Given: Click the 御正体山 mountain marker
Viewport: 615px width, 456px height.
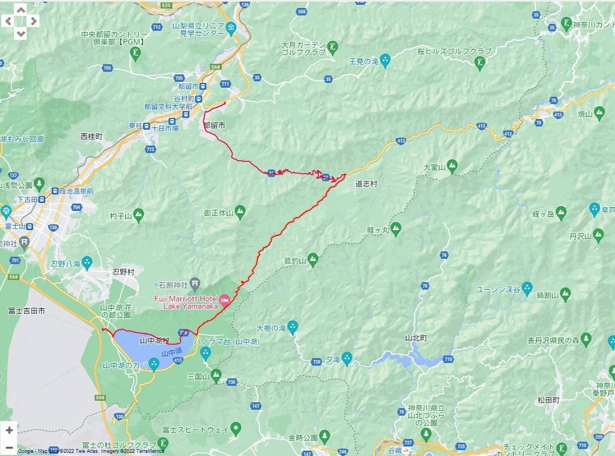Looking at the screenshot, I should (240, 212).
